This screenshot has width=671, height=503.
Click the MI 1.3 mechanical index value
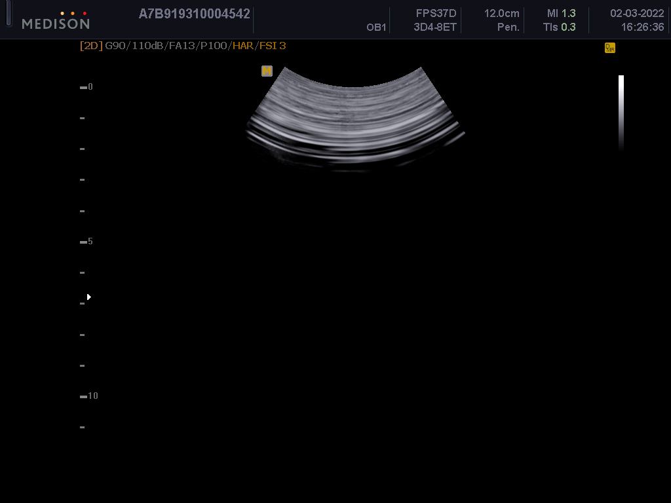pyautogui.click(x=561, y=14)
